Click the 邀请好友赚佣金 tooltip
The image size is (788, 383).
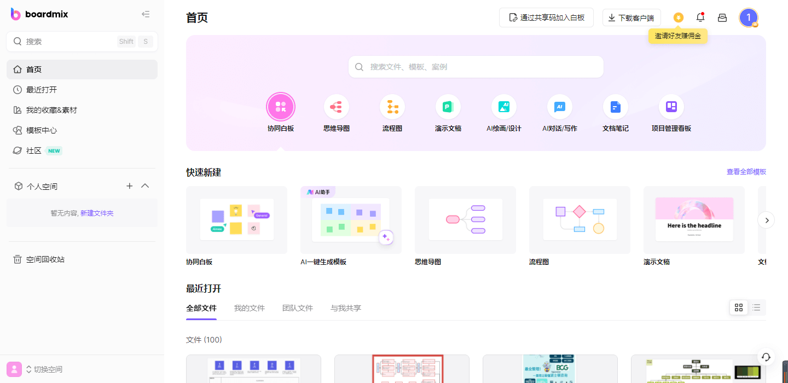[678, 36]
